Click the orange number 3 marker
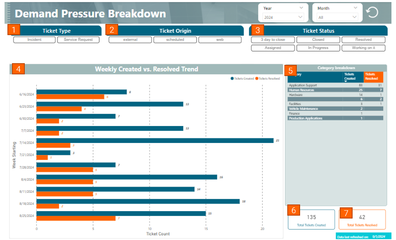This screenshot has height=240, width=396. pyautogui.click(x=258, y=30)
